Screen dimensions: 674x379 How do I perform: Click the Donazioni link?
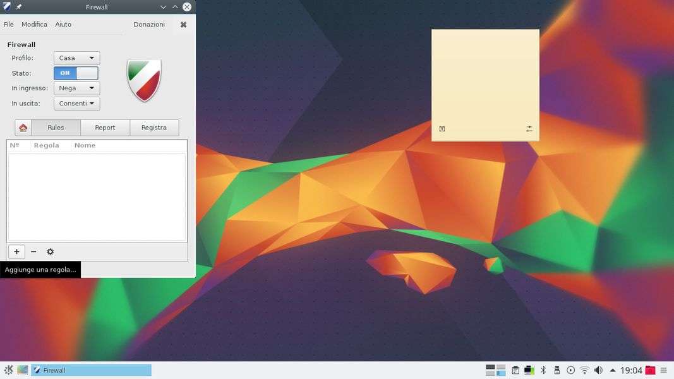pos(149,25)
